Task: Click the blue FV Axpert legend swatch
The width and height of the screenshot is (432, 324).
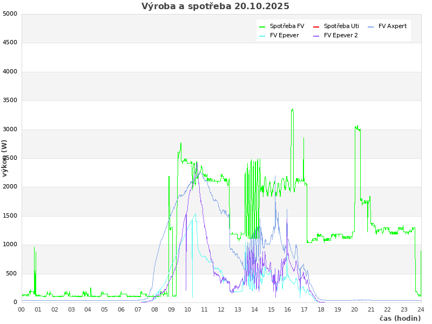Action: [x=371, y=26]
